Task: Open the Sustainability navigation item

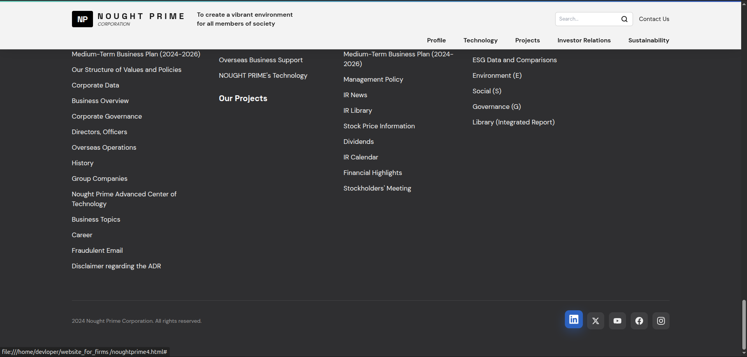Action: (x=648, y=40)
